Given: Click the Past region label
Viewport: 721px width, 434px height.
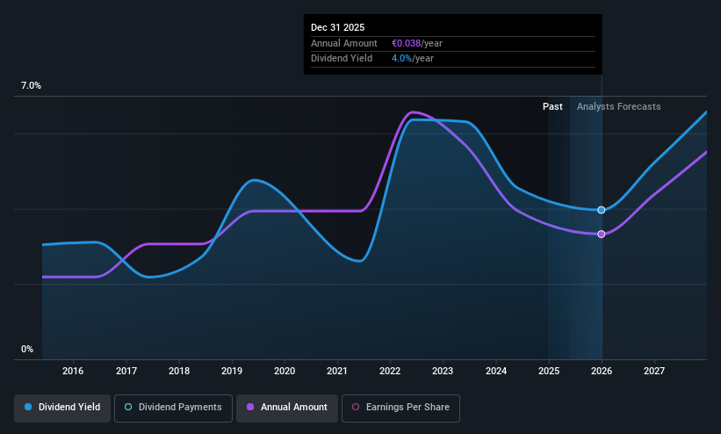Looking at the screenshot, I should [552, 107].
